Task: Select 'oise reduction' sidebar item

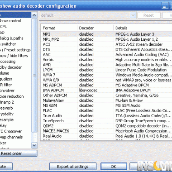Action: (12, 96)
